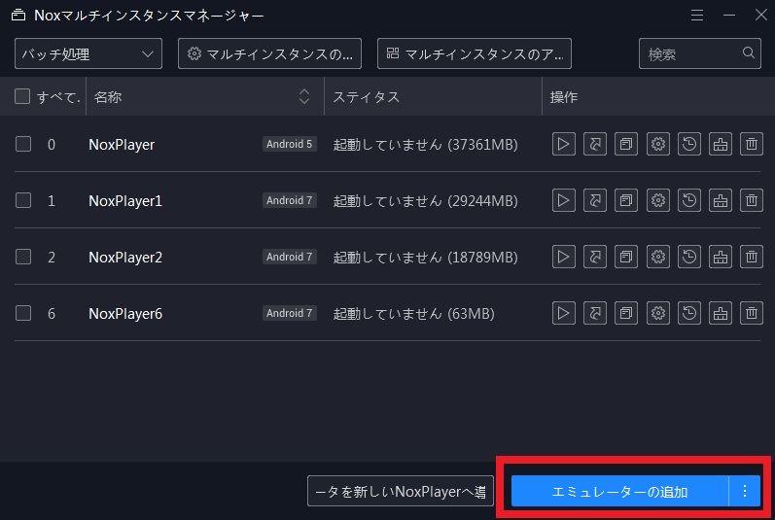Click the Android 5 badge
Screen dimensions: 775x520
point(290,144)
